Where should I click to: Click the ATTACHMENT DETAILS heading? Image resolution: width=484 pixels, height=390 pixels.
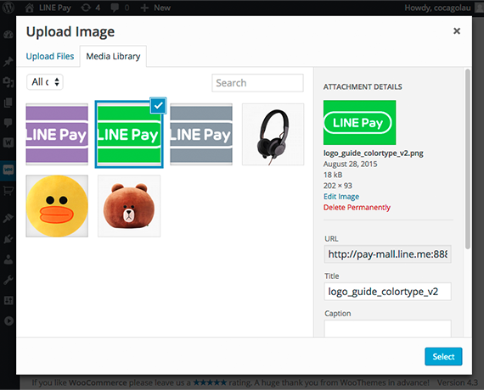pyautogui.click(x=363, y=87)
